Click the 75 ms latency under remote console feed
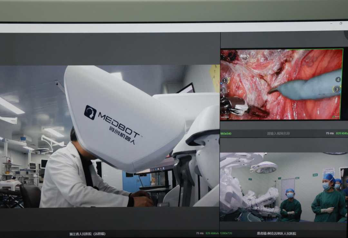Image resolution: width=348 pixels, height=238 pixels. coord(199,233)
